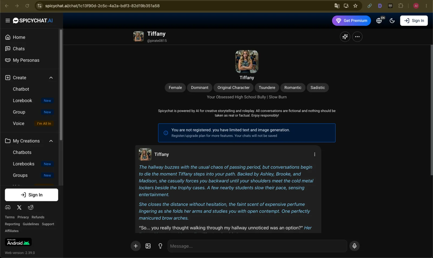Open the Terms link
433x258 pixels.
[x=10, y=217]
